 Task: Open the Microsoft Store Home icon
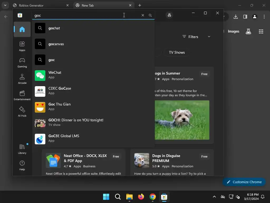point(22,29)
